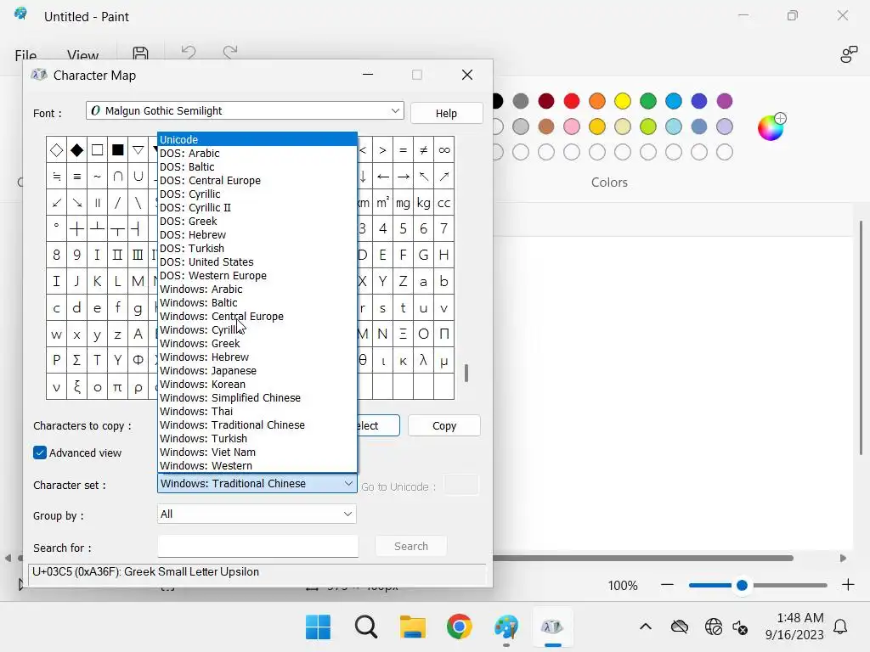The height and width of the screenshot is (652, 870).
Task: Launch Google Chrome from the taskbar
Action: [x=460, y=627]
